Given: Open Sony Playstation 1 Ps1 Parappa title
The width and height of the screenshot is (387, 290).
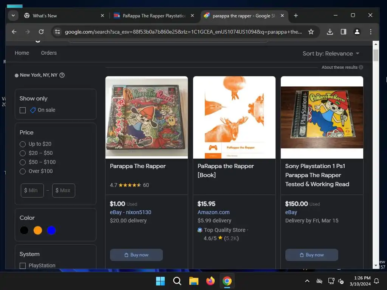Looking at the screenshot, I should (317, 175).
